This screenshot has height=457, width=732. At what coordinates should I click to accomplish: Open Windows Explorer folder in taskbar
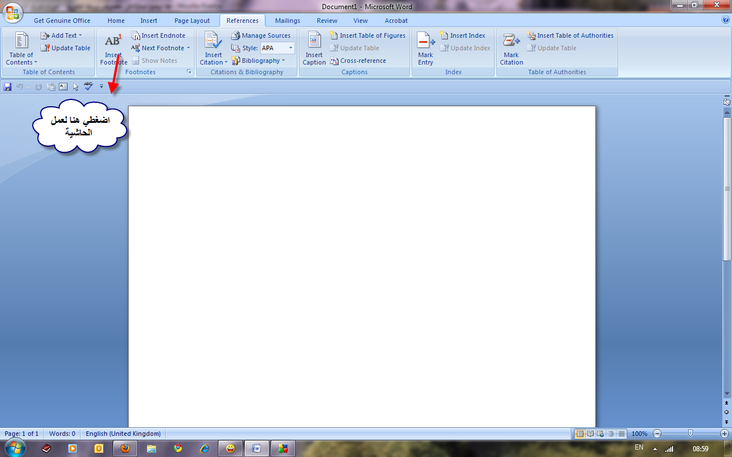tap(152, 448)
